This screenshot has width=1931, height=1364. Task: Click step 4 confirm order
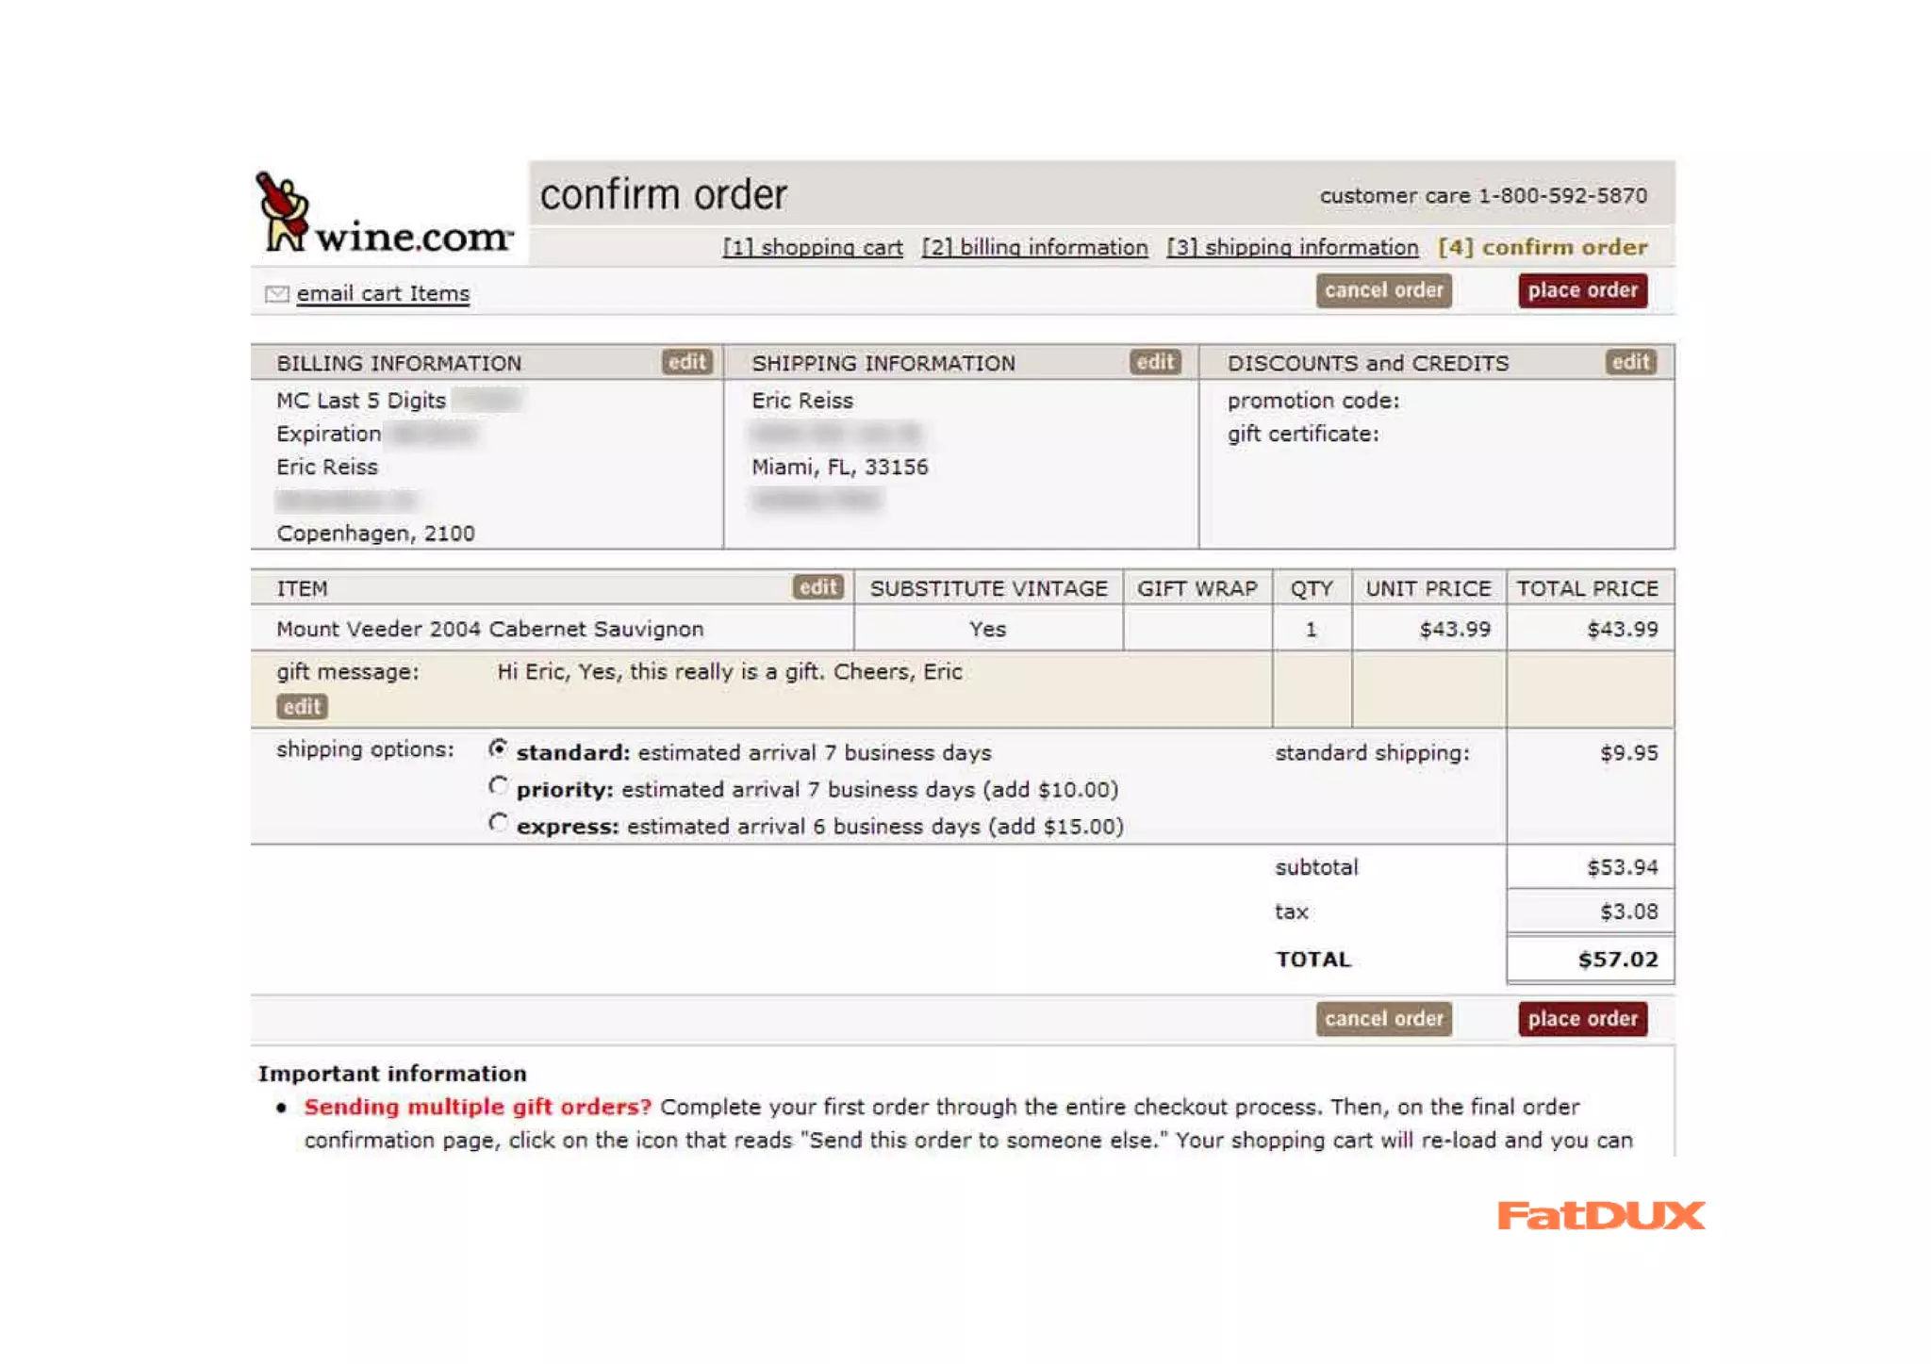[1542, 247]
